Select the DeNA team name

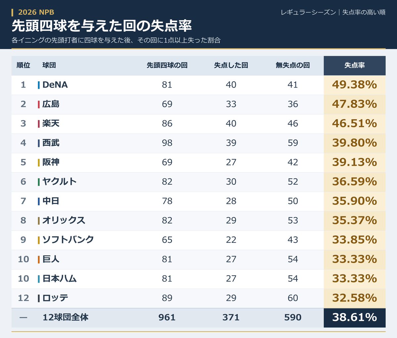pyautogui.click(x=55, y=85)
